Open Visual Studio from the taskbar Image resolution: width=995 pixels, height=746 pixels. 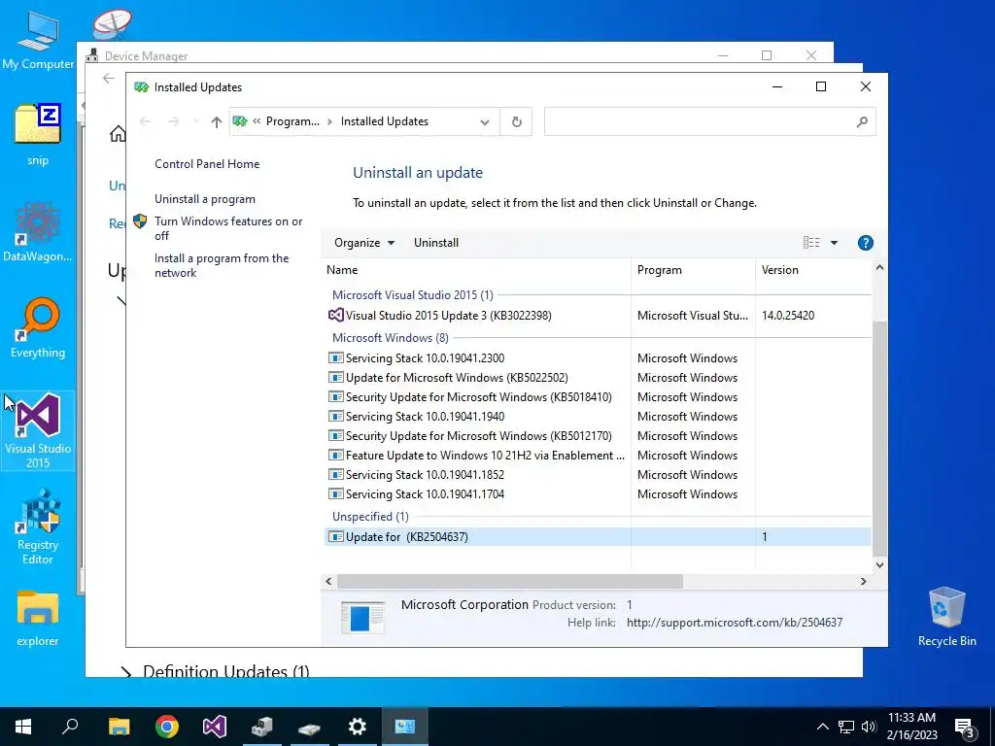tap(215, 727)
